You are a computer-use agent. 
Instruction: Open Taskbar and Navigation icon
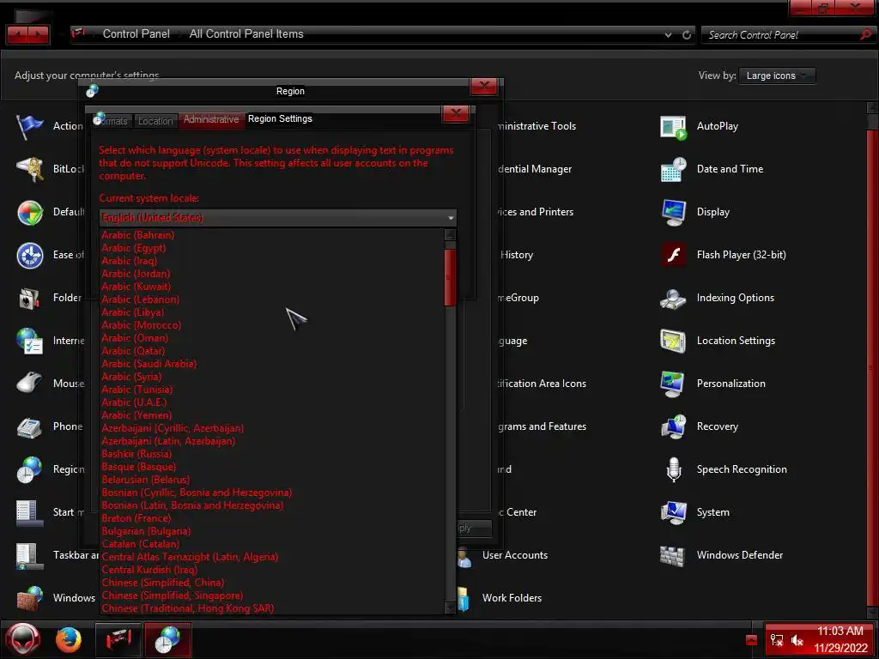pyautogui.click(x=30, y=556)
